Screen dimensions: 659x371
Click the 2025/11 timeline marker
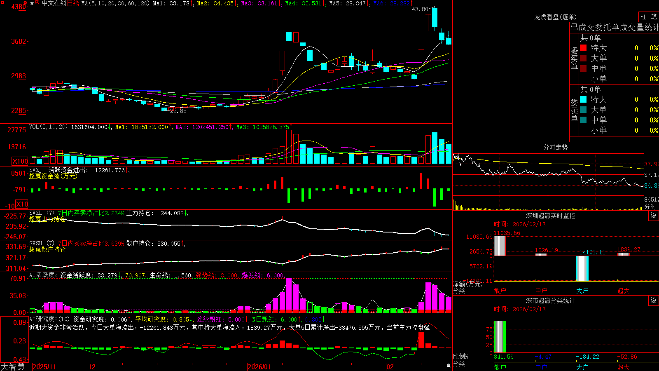tap(44, 367)
